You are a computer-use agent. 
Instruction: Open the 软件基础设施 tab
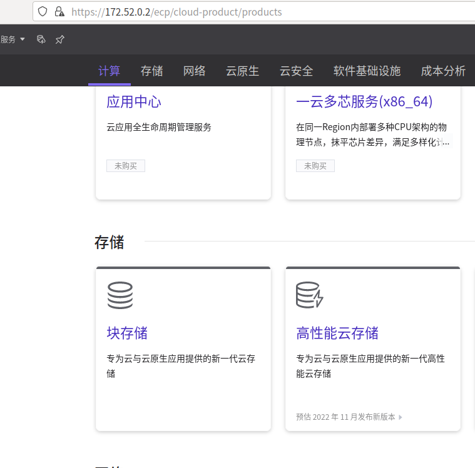(367, 71)
